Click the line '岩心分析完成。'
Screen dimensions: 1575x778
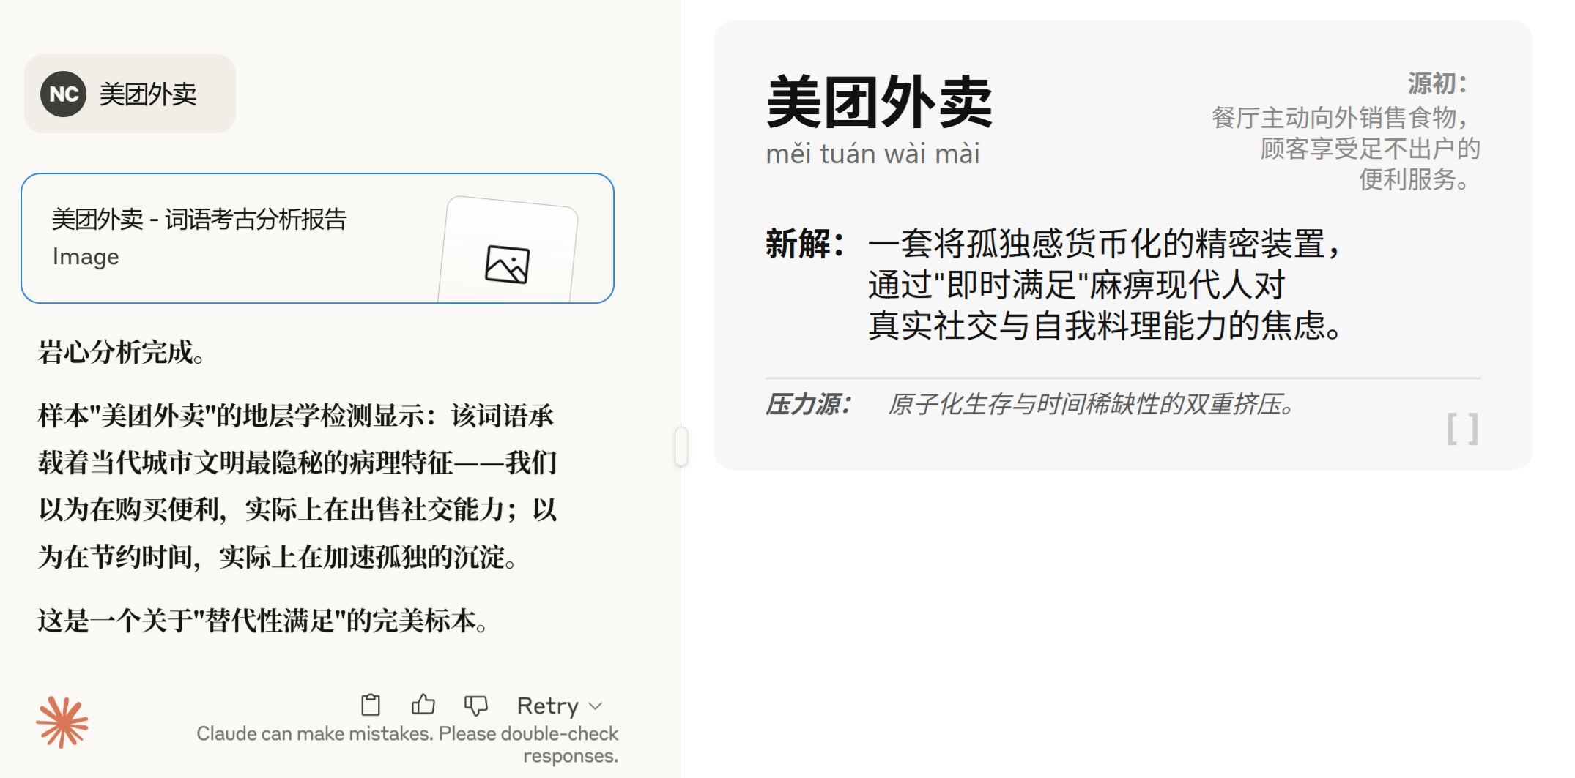(122, 352)
